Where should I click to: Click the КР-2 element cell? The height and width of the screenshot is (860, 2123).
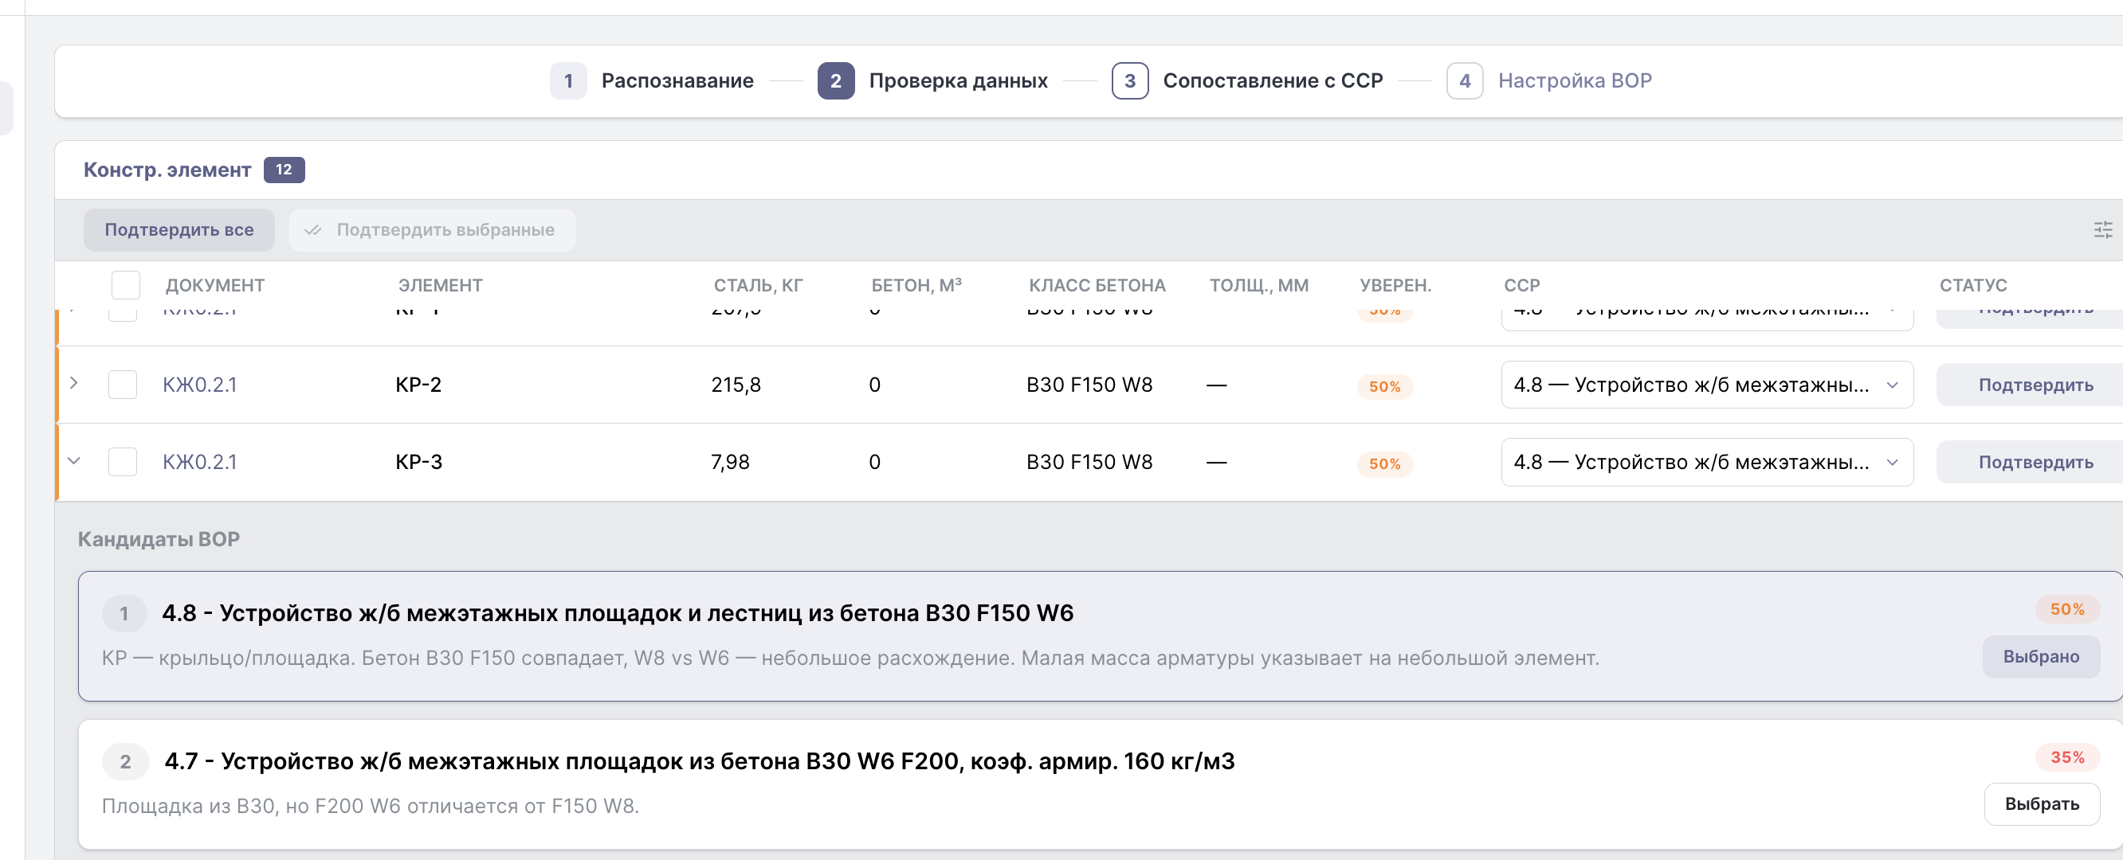click(x=418, y=385)
